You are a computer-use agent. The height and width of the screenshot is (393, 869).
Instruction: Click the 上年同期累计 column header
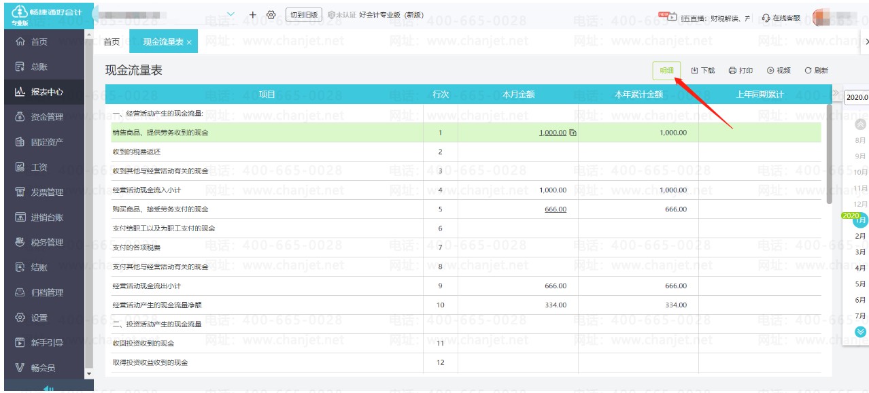(x=760, y=95)
